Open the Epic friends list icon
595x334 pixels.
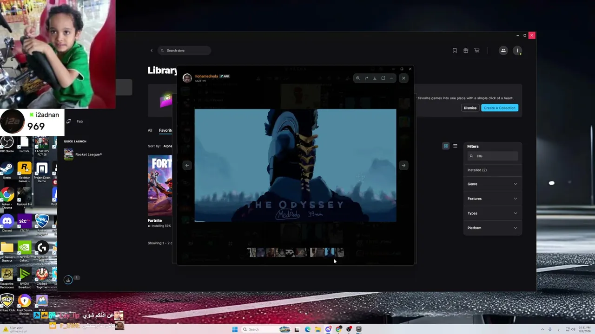[x=503, y=51]
